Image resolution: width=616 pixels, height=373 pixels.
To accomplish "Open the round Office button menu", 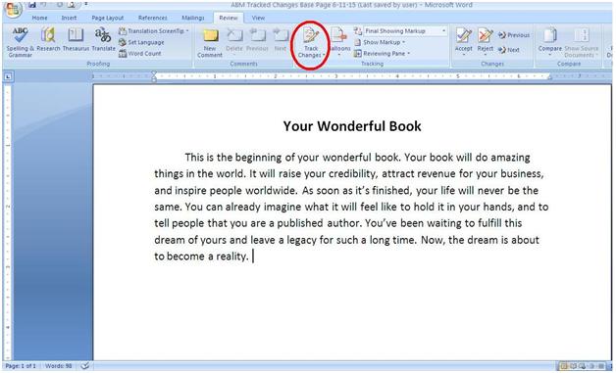I will tap(13, 9).
